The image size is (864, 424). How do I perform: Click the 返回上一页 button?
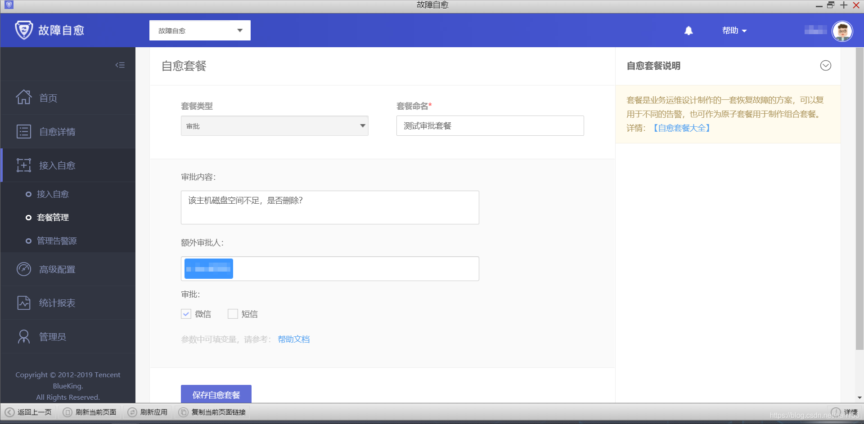click(29, 412)
